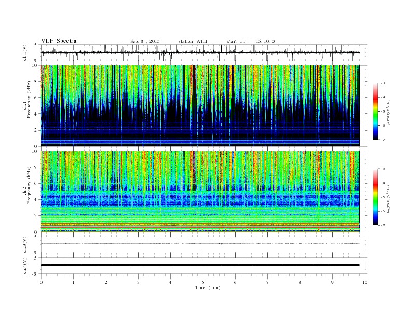411x317 pixels.
Task: Click the "-7" tick on ch.2 color bar
Action: [x=382, y=225]
